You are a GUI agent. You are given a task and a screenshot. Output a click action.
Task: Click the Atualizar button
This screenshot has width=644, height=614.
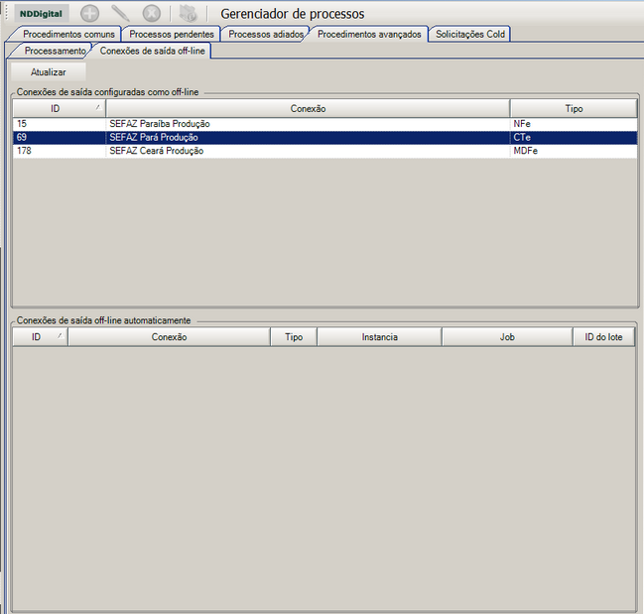tap(48, 72)
